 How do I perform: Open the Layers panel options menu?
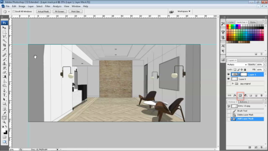[264, 61]
